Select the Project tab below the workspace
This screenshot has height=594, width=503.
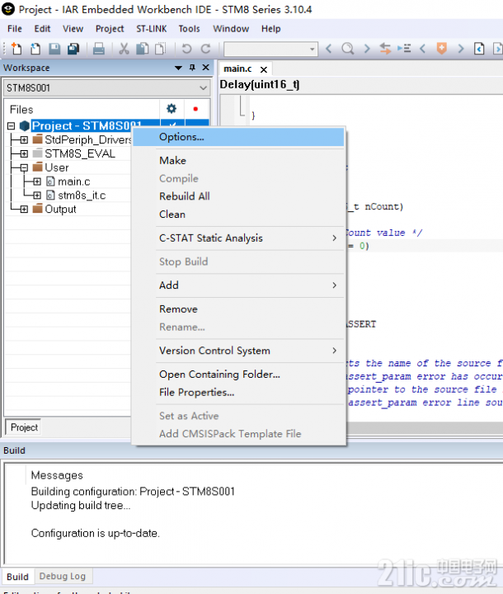(x=24, y=427)
